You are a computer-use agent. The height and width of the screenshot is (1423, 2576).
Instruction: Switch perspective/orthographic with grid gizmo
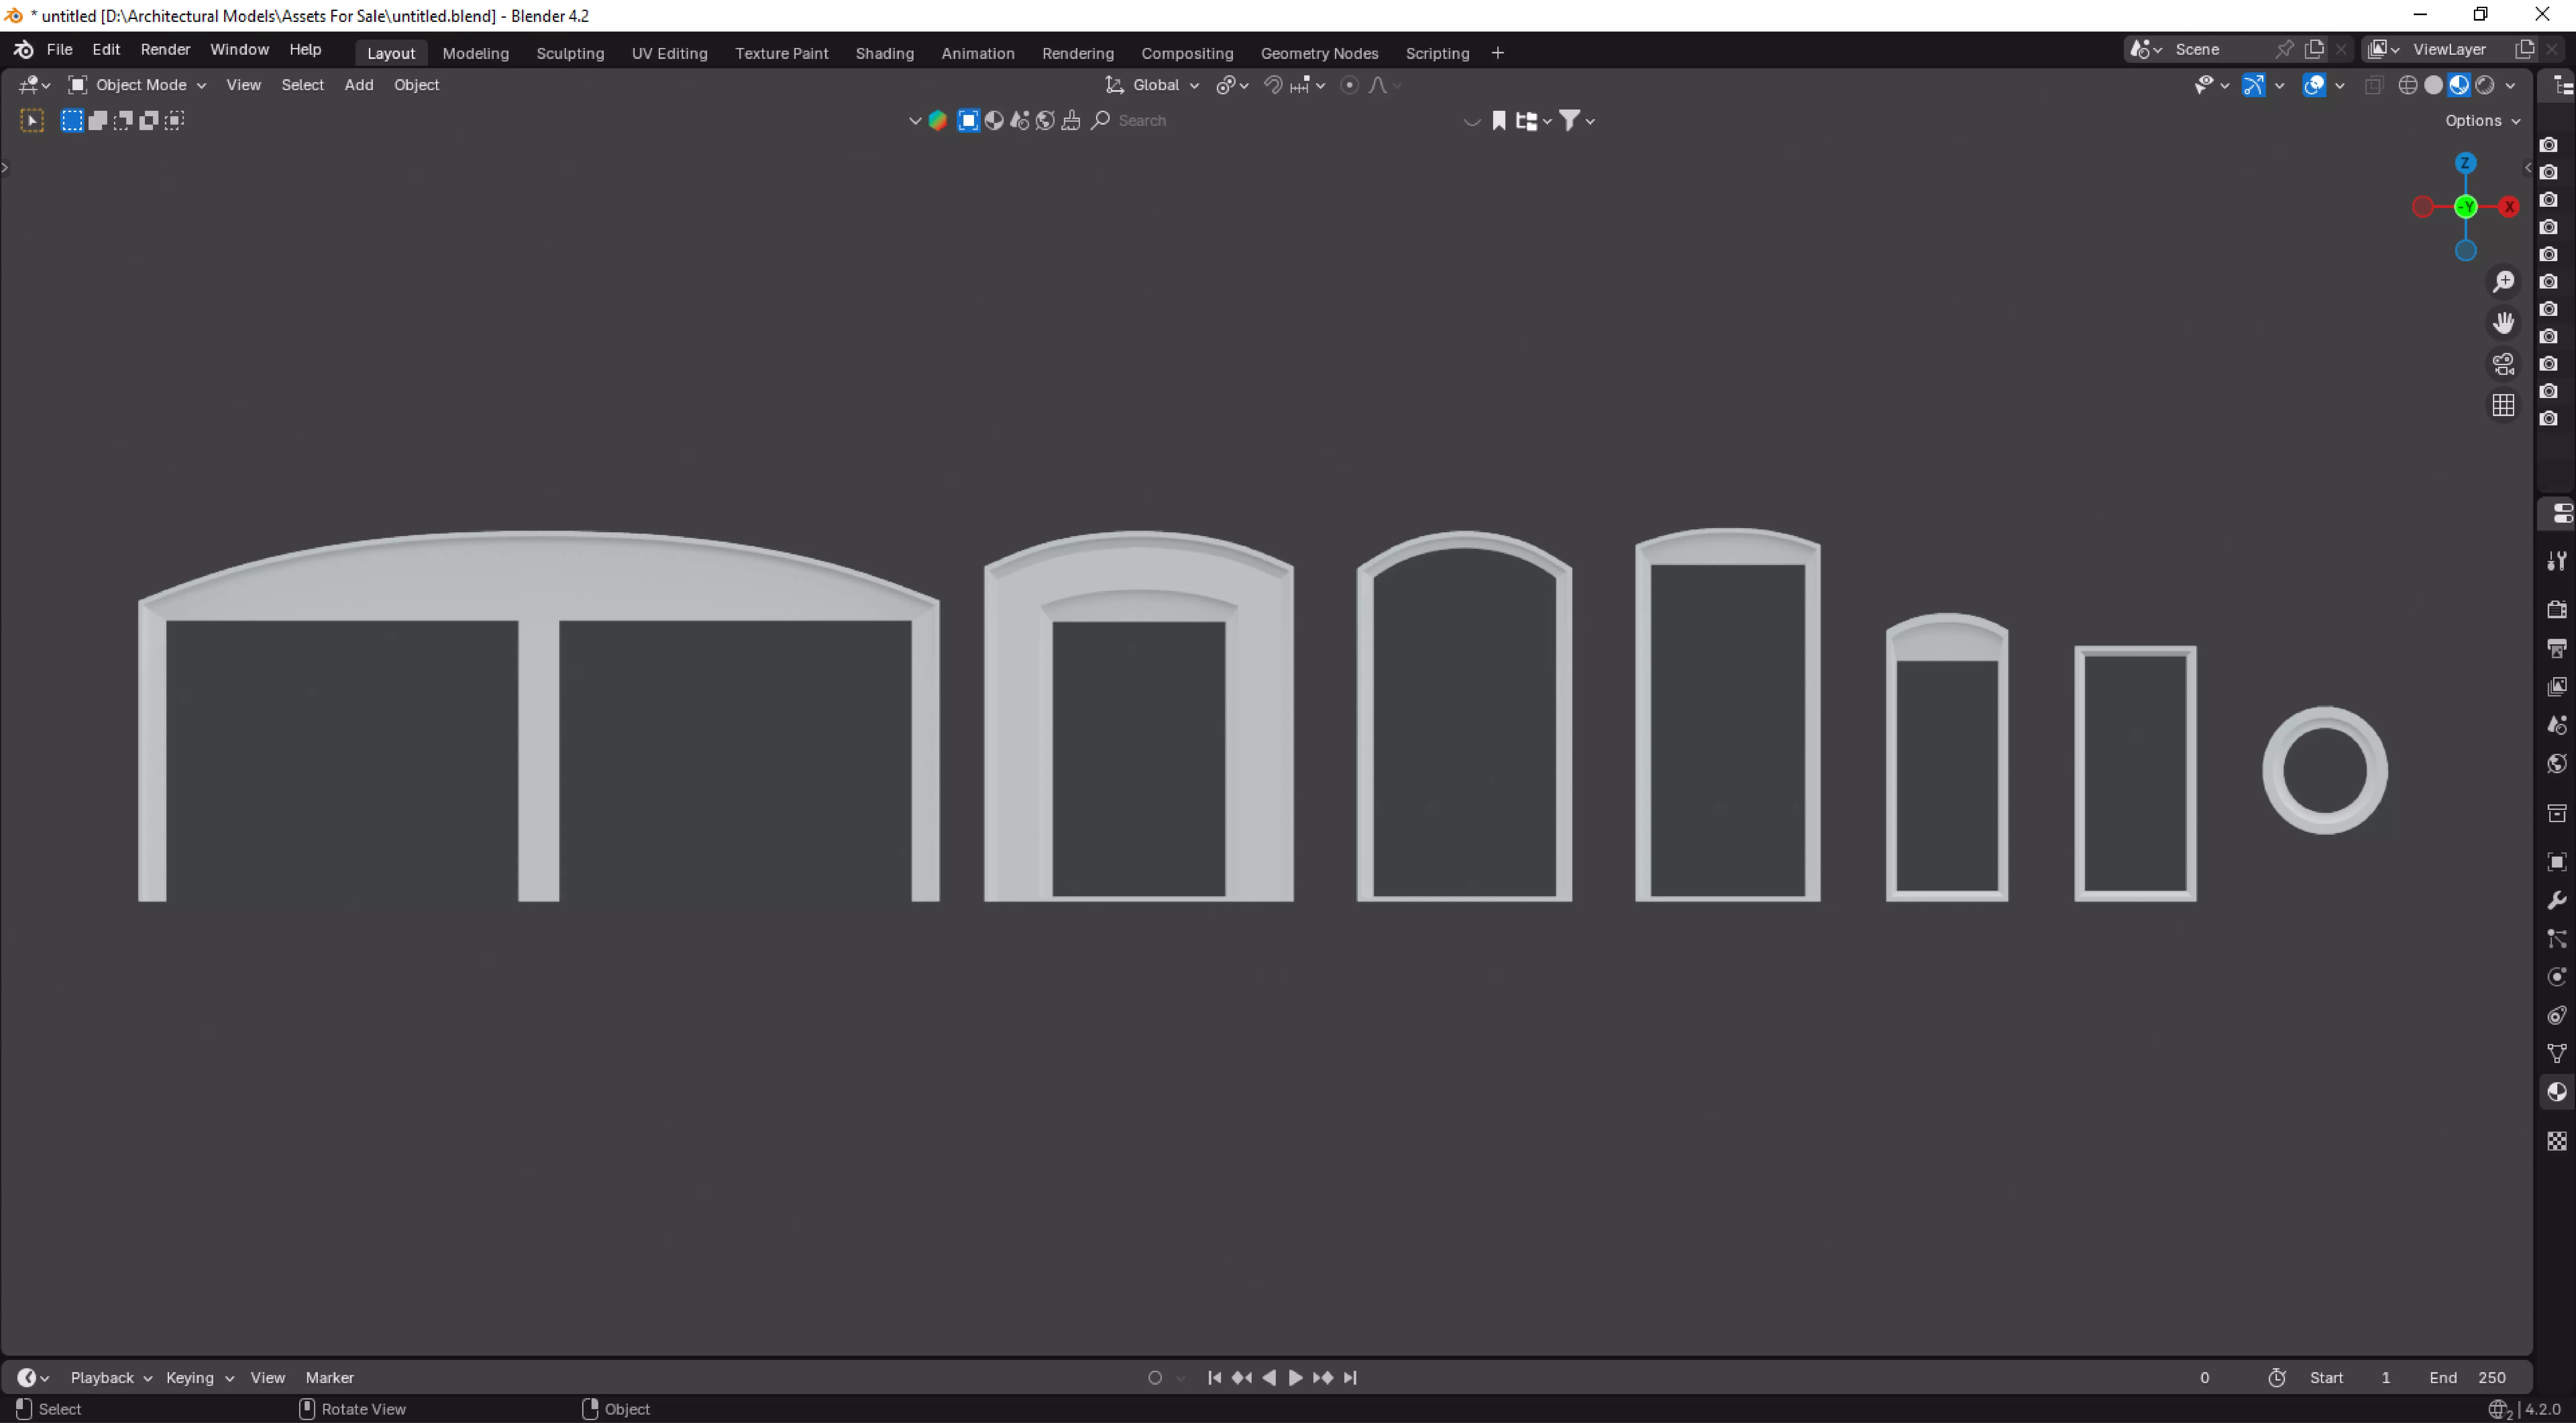(x=2503, y=405)
